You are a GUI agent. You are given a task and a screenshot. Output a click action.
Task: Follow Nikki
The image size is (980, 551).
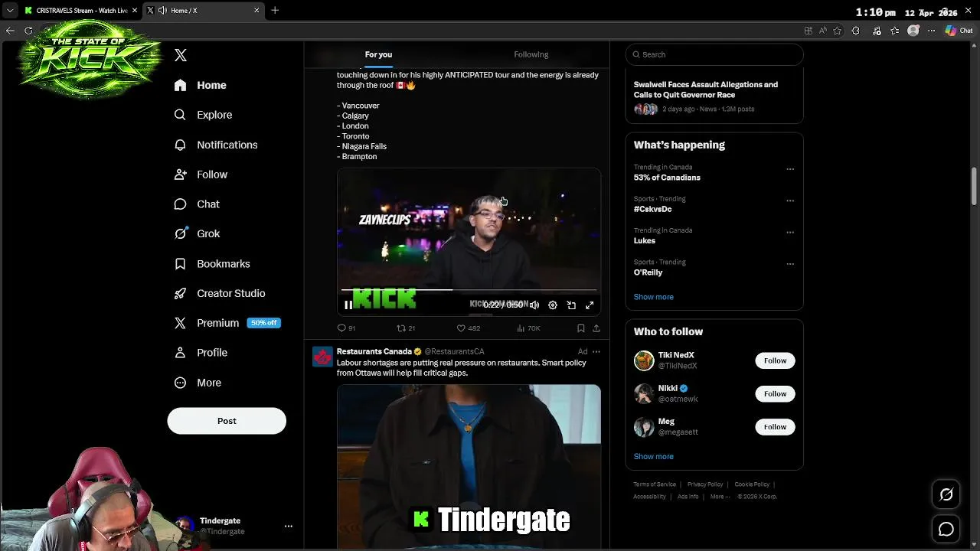(775, 393)
